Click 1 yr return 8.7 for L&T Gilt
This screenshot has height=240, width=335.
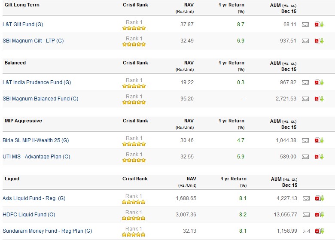coord(241,24)
